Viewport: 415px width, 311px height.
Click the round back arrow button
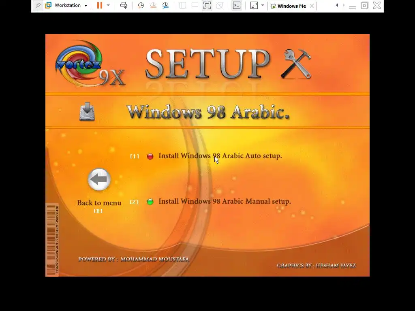click(99, 179)
